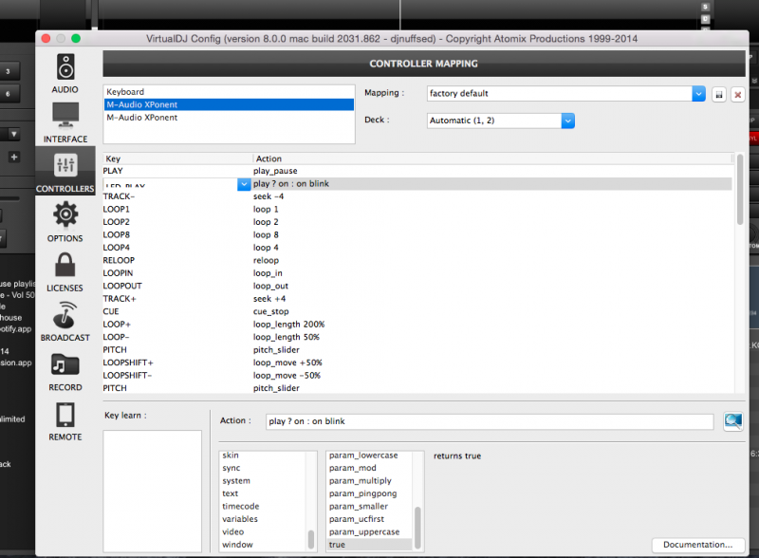Viewport: 759px width, 558px height.
Task: Open the Record folder section
Action: [x=65, y=371]
